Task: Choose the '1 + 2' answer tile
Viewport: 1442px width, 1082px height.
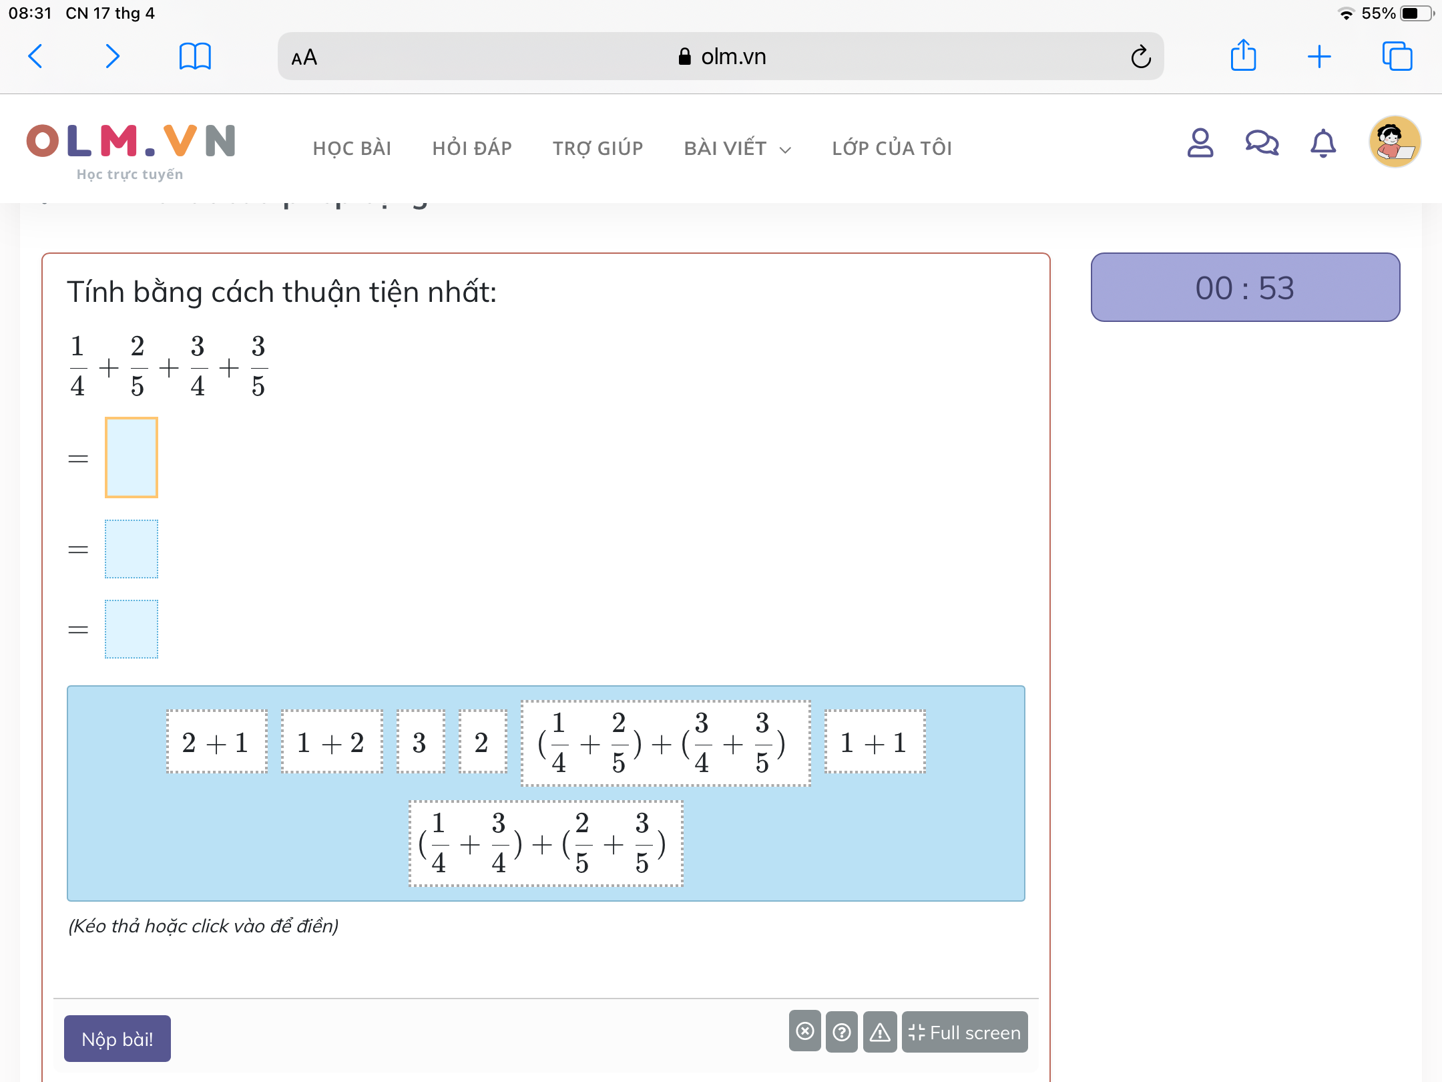Action: pos(332,742)
